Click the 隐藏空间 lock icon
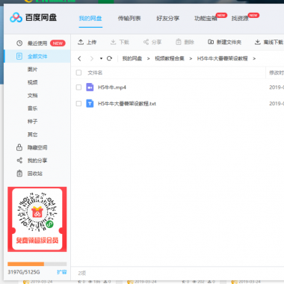The height and width of the screenshot is (284, 284). pyautogui.click(x=19, y=147)
